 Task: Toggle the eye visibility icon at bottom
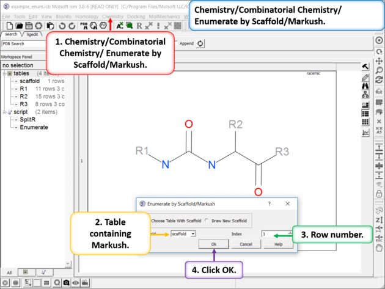click(x=76, y=283)
